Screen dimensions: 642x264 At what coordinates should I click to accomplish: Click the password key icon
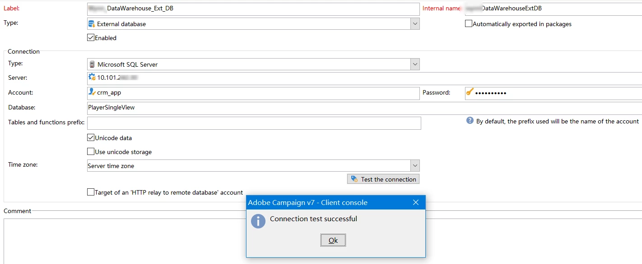(470, 92)
